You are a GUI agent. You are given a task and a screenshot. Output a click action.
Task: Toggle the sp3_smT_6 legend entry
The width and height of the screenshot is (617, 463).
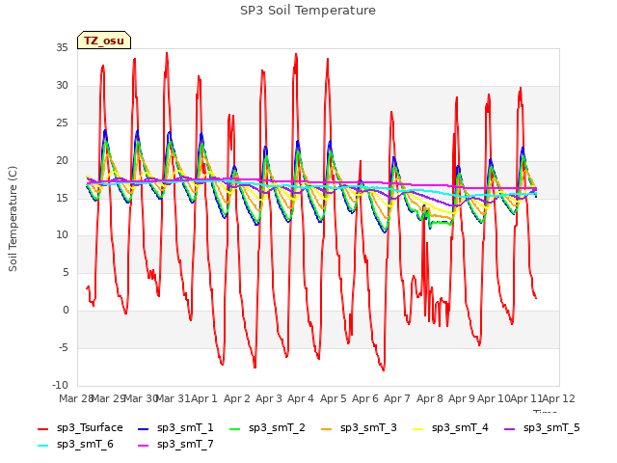click(x=75, y=445)
